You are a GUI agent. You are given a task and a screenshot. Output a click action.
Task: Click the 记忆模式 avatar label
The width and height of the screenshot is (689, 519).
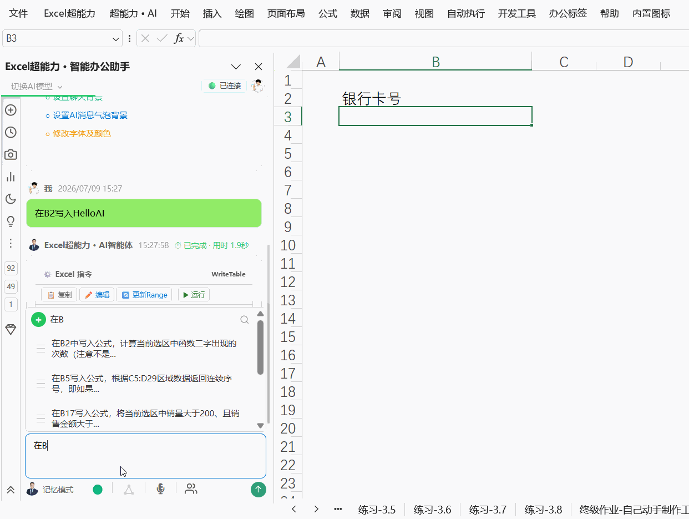pos(50,490)
